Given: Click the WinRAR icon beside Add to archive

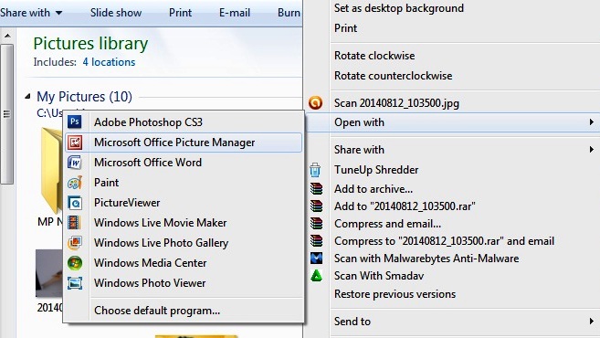Looking at the screenshot, I should pyautogui.click(x=316, y=189).
